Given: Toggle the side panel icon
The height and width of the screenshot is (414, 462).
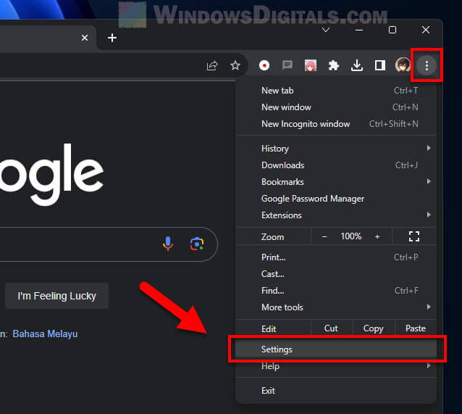Looking at the screenshot, I should (379, 65).
